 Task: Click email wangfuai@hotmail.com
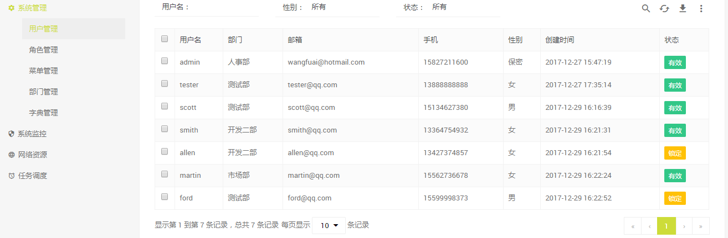[x=326, y=62]
